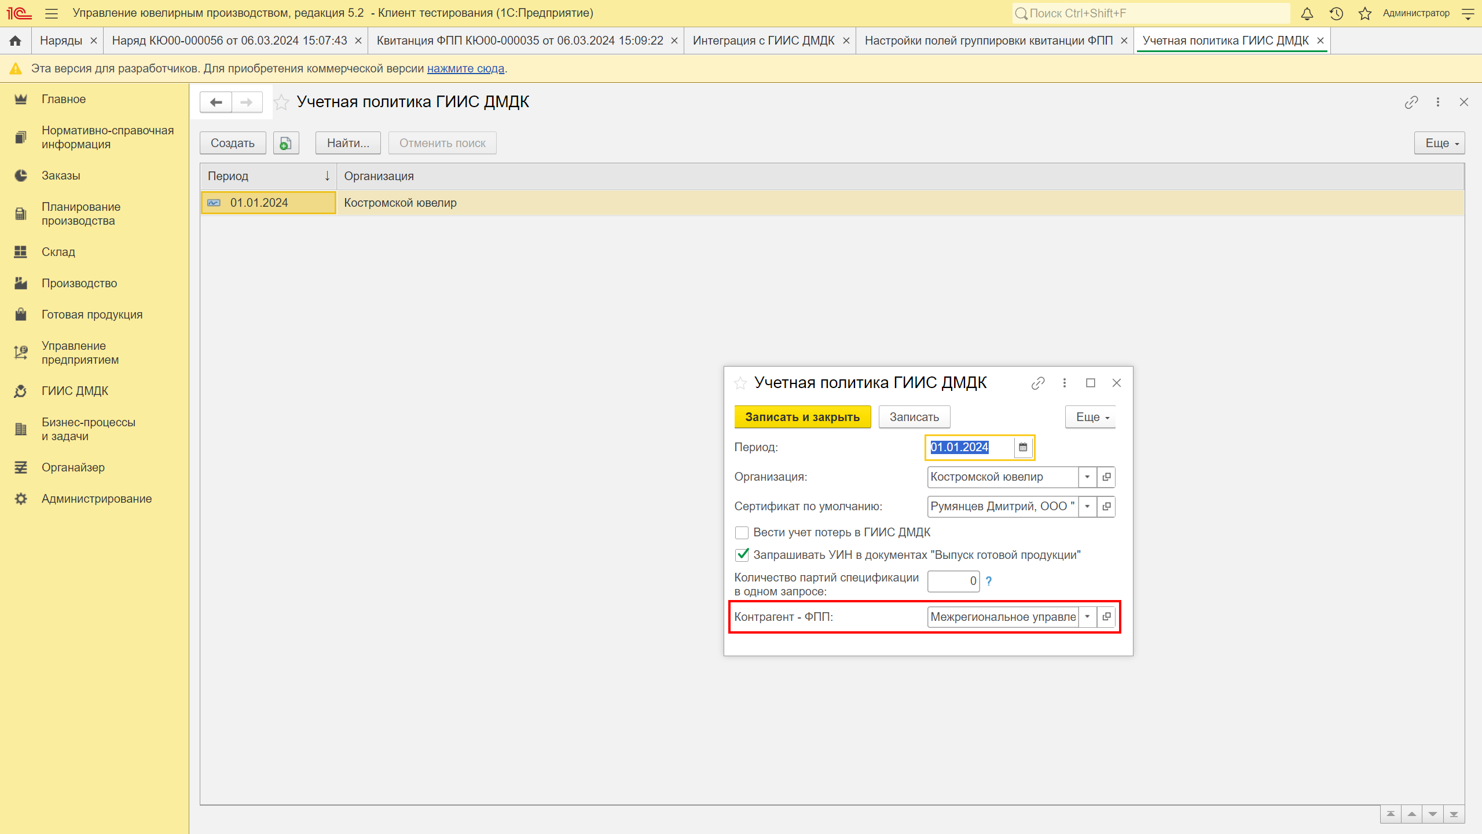Open Заказы section in sidebar
Screen dimensions: 1482x834
(x=94, y=175)
